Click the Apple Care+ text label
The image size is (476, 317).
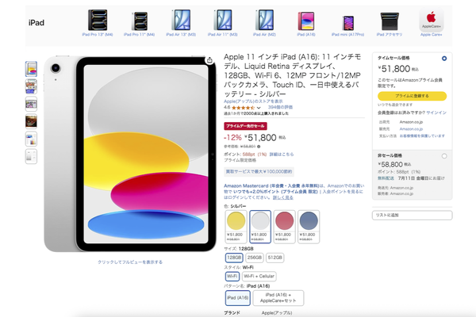431,35
